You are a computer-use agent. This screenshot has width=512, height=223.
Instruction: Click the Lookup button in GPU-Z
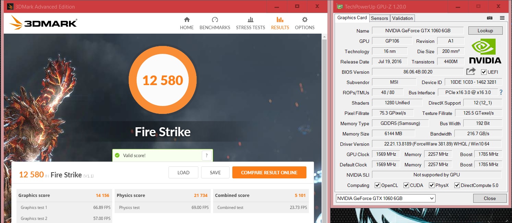coord(485,31)
